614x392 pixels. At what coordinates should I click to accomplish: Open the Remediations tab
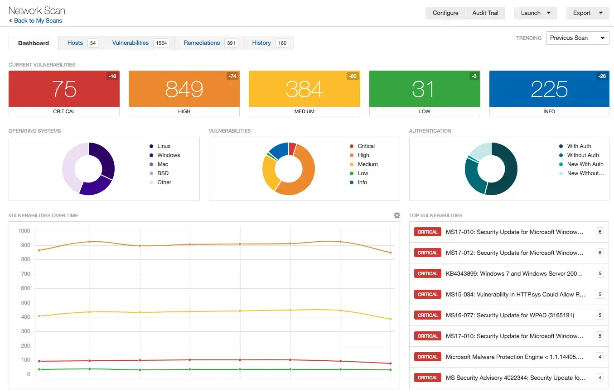pos(202,43)
